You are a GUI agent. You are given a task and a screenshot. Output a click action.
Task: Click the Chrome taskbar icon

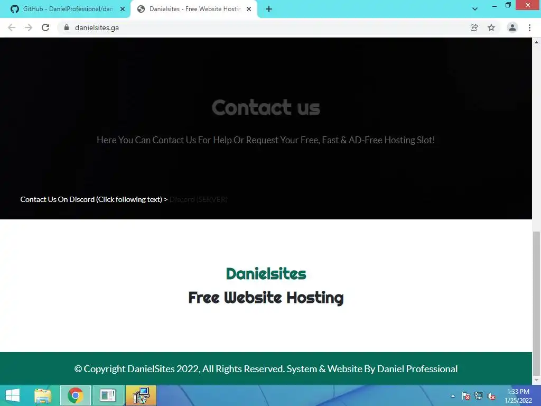point(76,395)
